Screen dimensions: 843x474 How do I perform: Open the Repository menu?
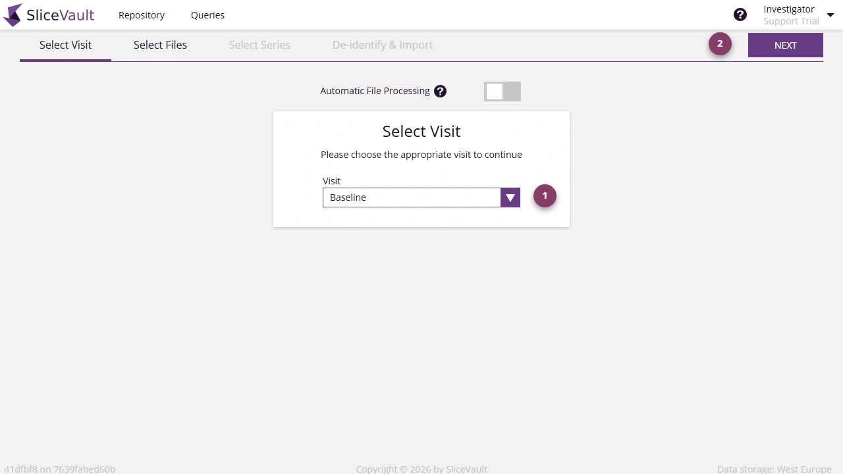141,14
